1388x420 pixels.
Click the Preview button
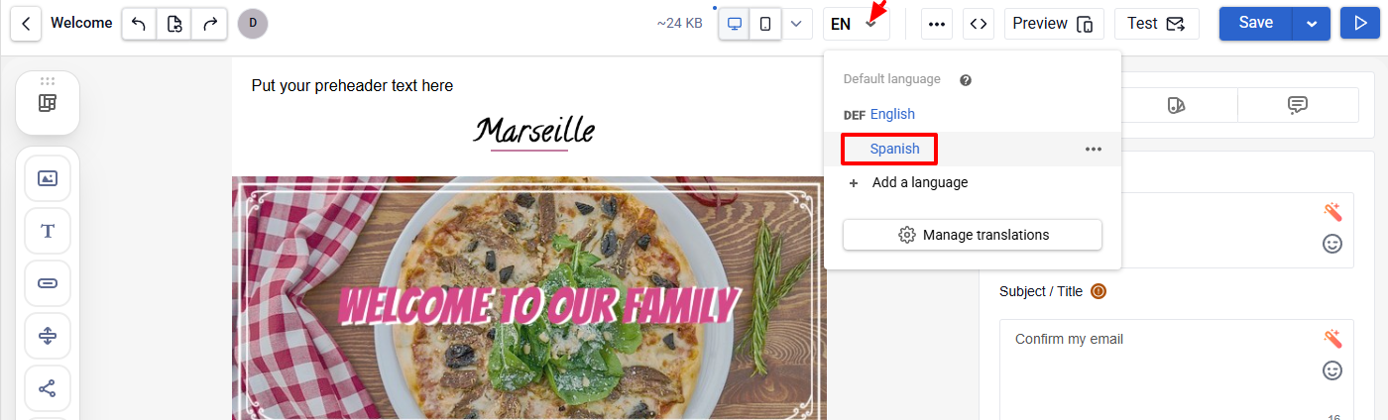tap(1054, 24)
